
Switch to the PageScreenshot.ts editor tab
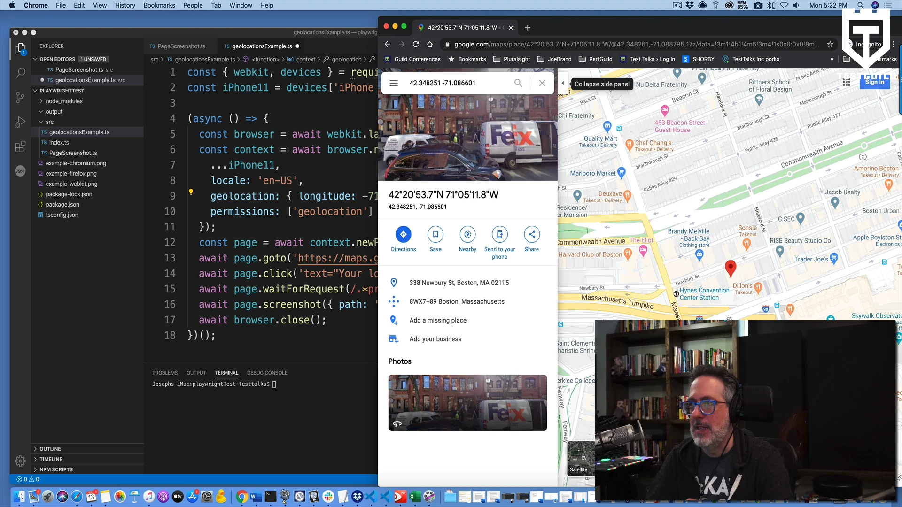tap(181, 46)
